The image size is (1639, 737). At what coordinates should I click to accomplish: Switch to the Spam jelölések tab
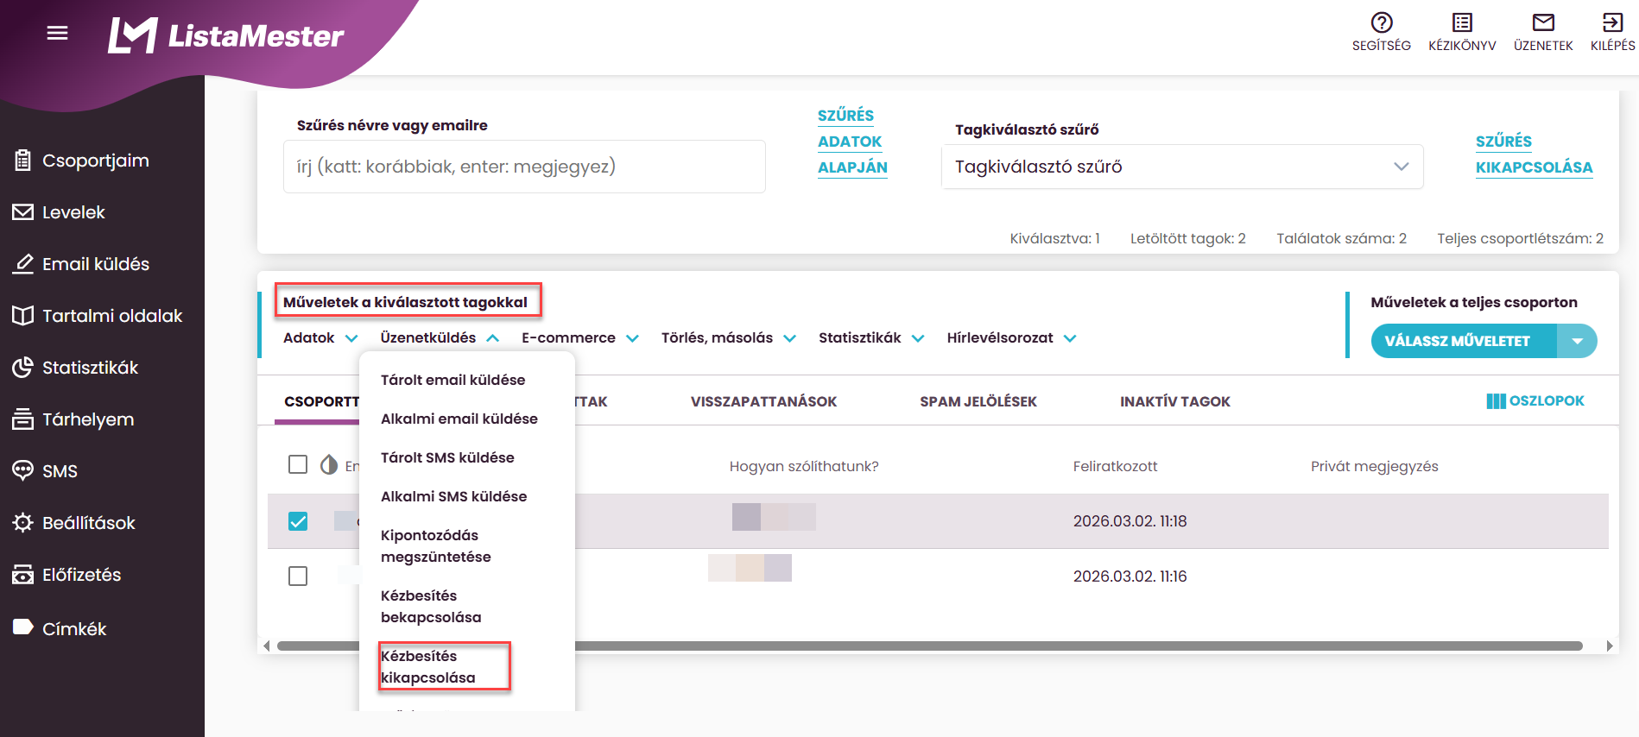click(x=978, y=401)
